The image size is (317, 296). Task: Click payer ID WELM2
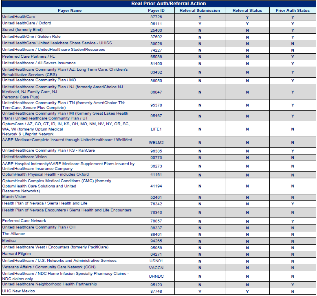click(156, 142)
